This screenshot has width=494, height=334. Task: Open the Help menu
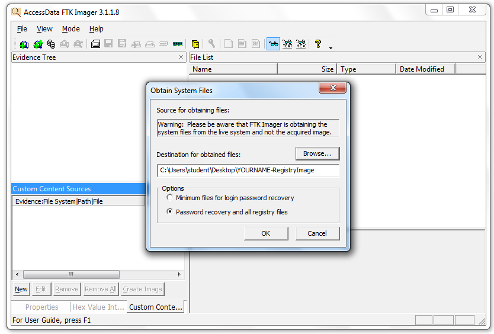click(96, 29)
